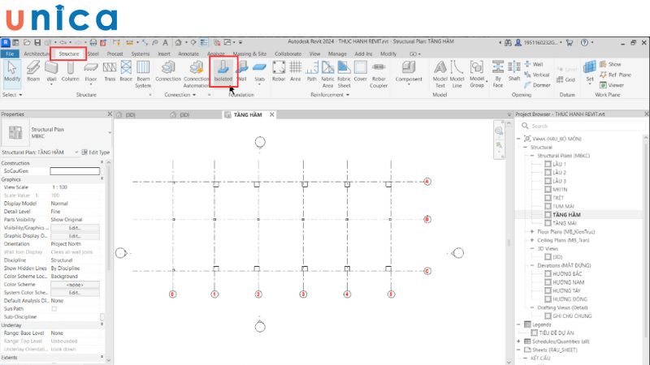
Task: Select the Rebar tool
Action: [x=279, y=71]
